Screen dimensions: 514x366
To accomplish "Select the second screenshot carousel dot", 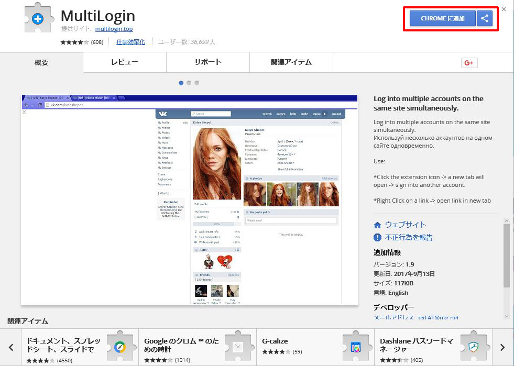I will click(x=189, y=83).
